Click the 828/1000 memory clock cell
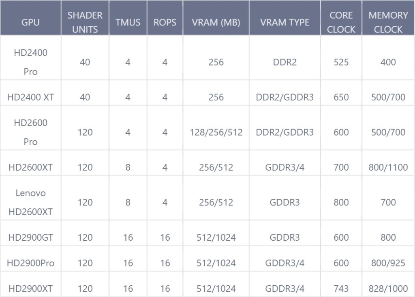 [388, 289]
